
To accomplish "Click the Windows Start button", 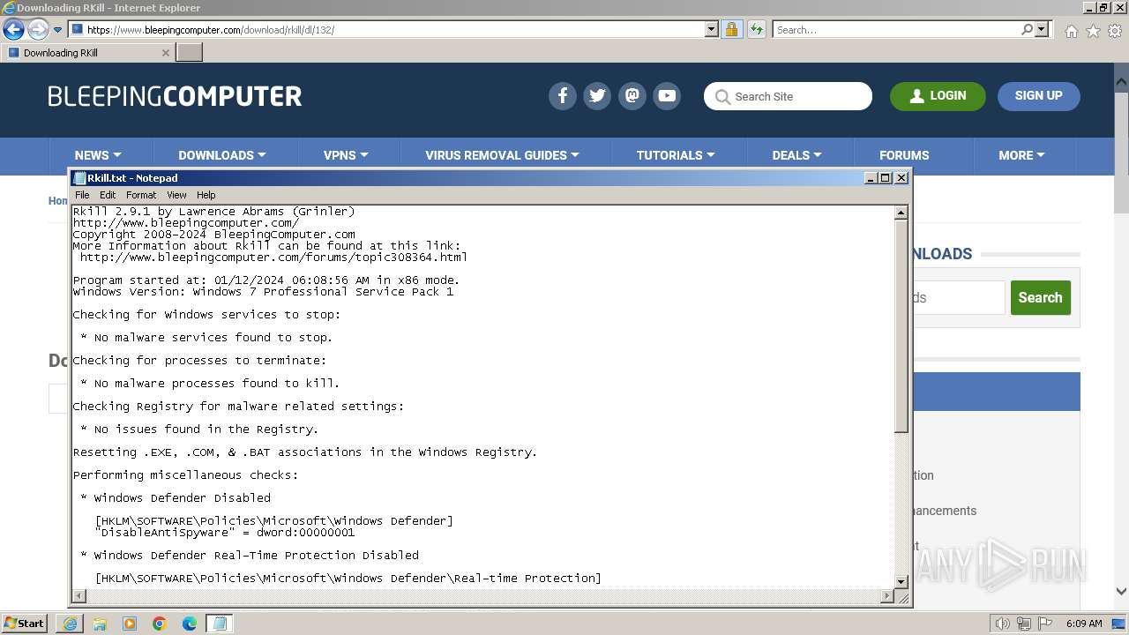I will (25, 624).
